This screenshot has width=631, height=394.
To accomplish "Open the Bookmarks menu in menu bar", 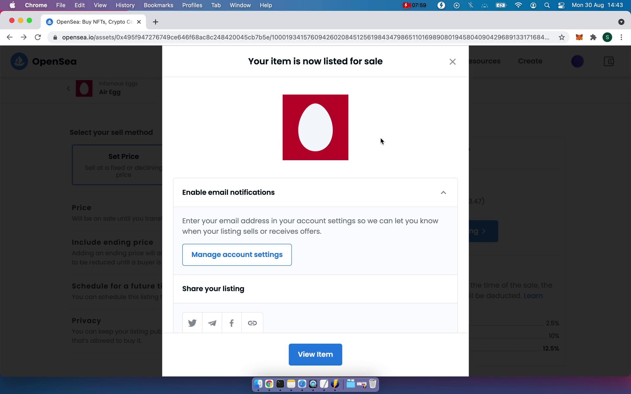I will pos(158,5).
